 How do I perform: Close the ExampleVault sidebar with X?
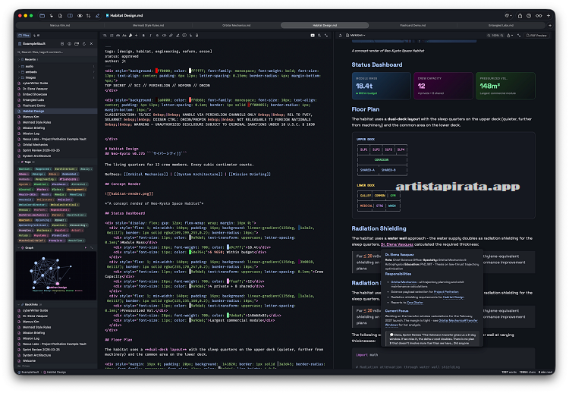(x=92, y=43)
